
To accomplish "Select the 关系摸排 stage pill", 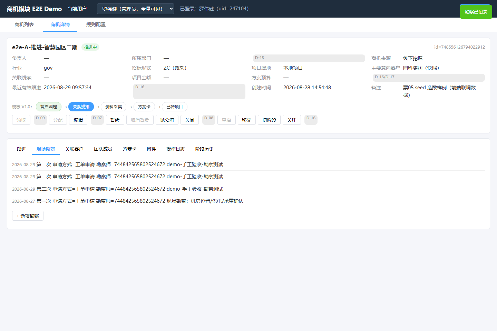I will tap(81, 107).
